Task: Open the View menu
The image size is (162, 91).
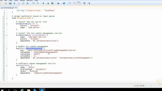Action: 10,1
